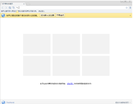Click the magnifier icon in address bar
Screen dimensions: 133x104
click(x=17, y=8)
